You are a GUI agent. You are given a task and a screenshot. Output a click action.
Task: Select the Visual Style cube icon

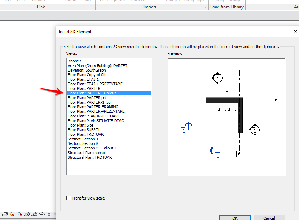5,214
